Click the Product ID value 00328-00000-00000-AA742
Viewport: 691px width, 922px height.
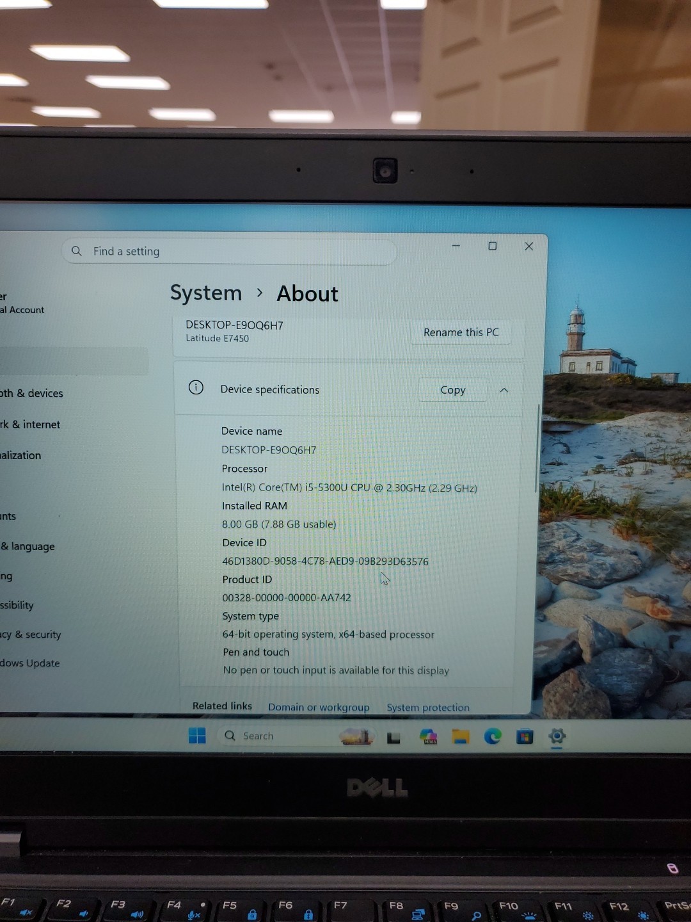[x=287, y=597]
